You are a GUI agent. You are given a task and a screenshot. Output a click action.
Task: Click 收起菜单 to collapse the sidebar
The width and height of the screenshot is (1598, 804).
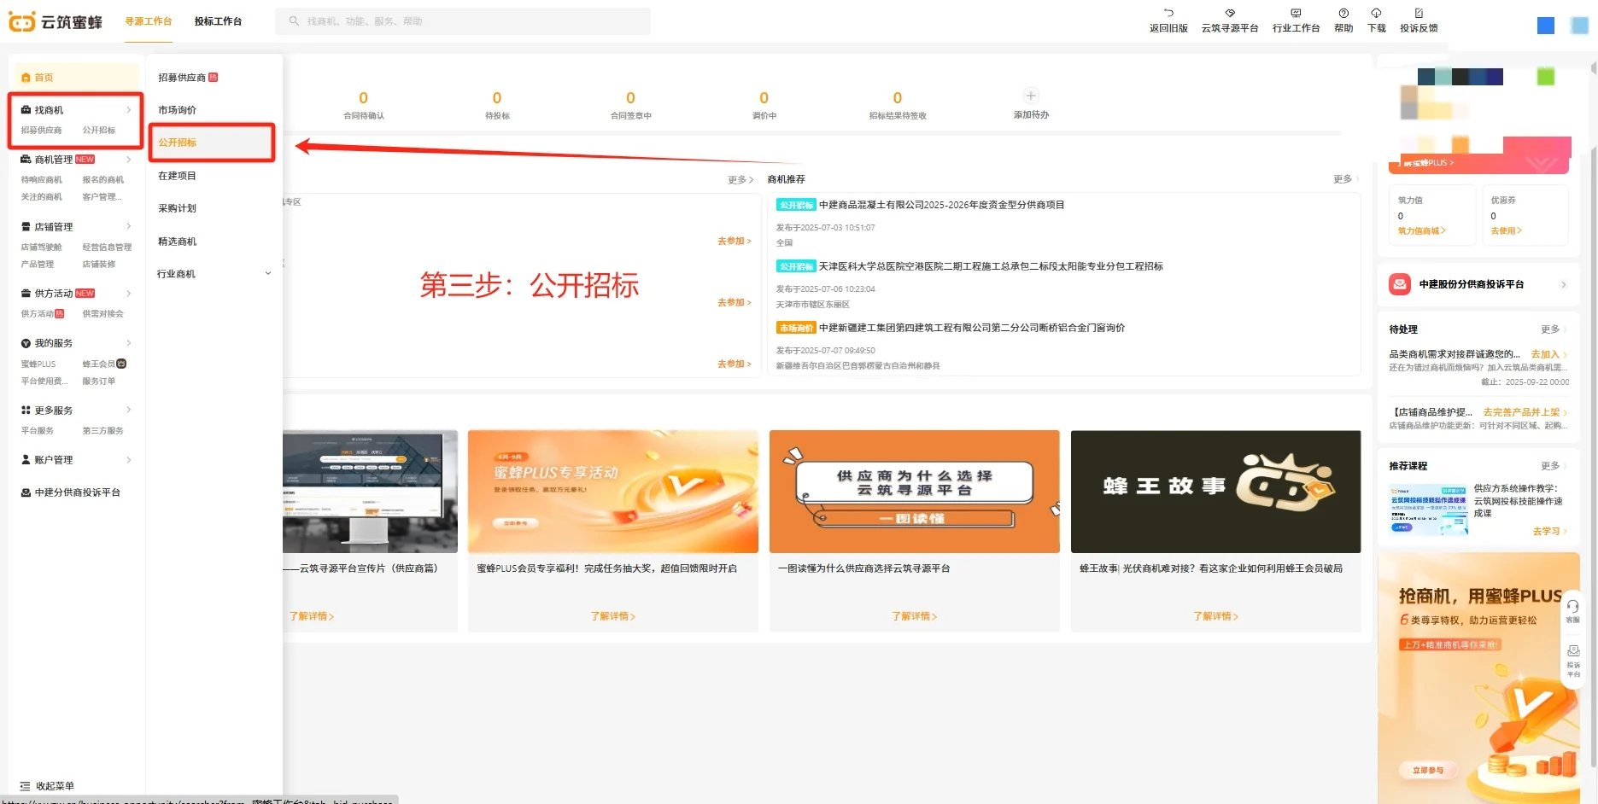[x=56, y=785]
